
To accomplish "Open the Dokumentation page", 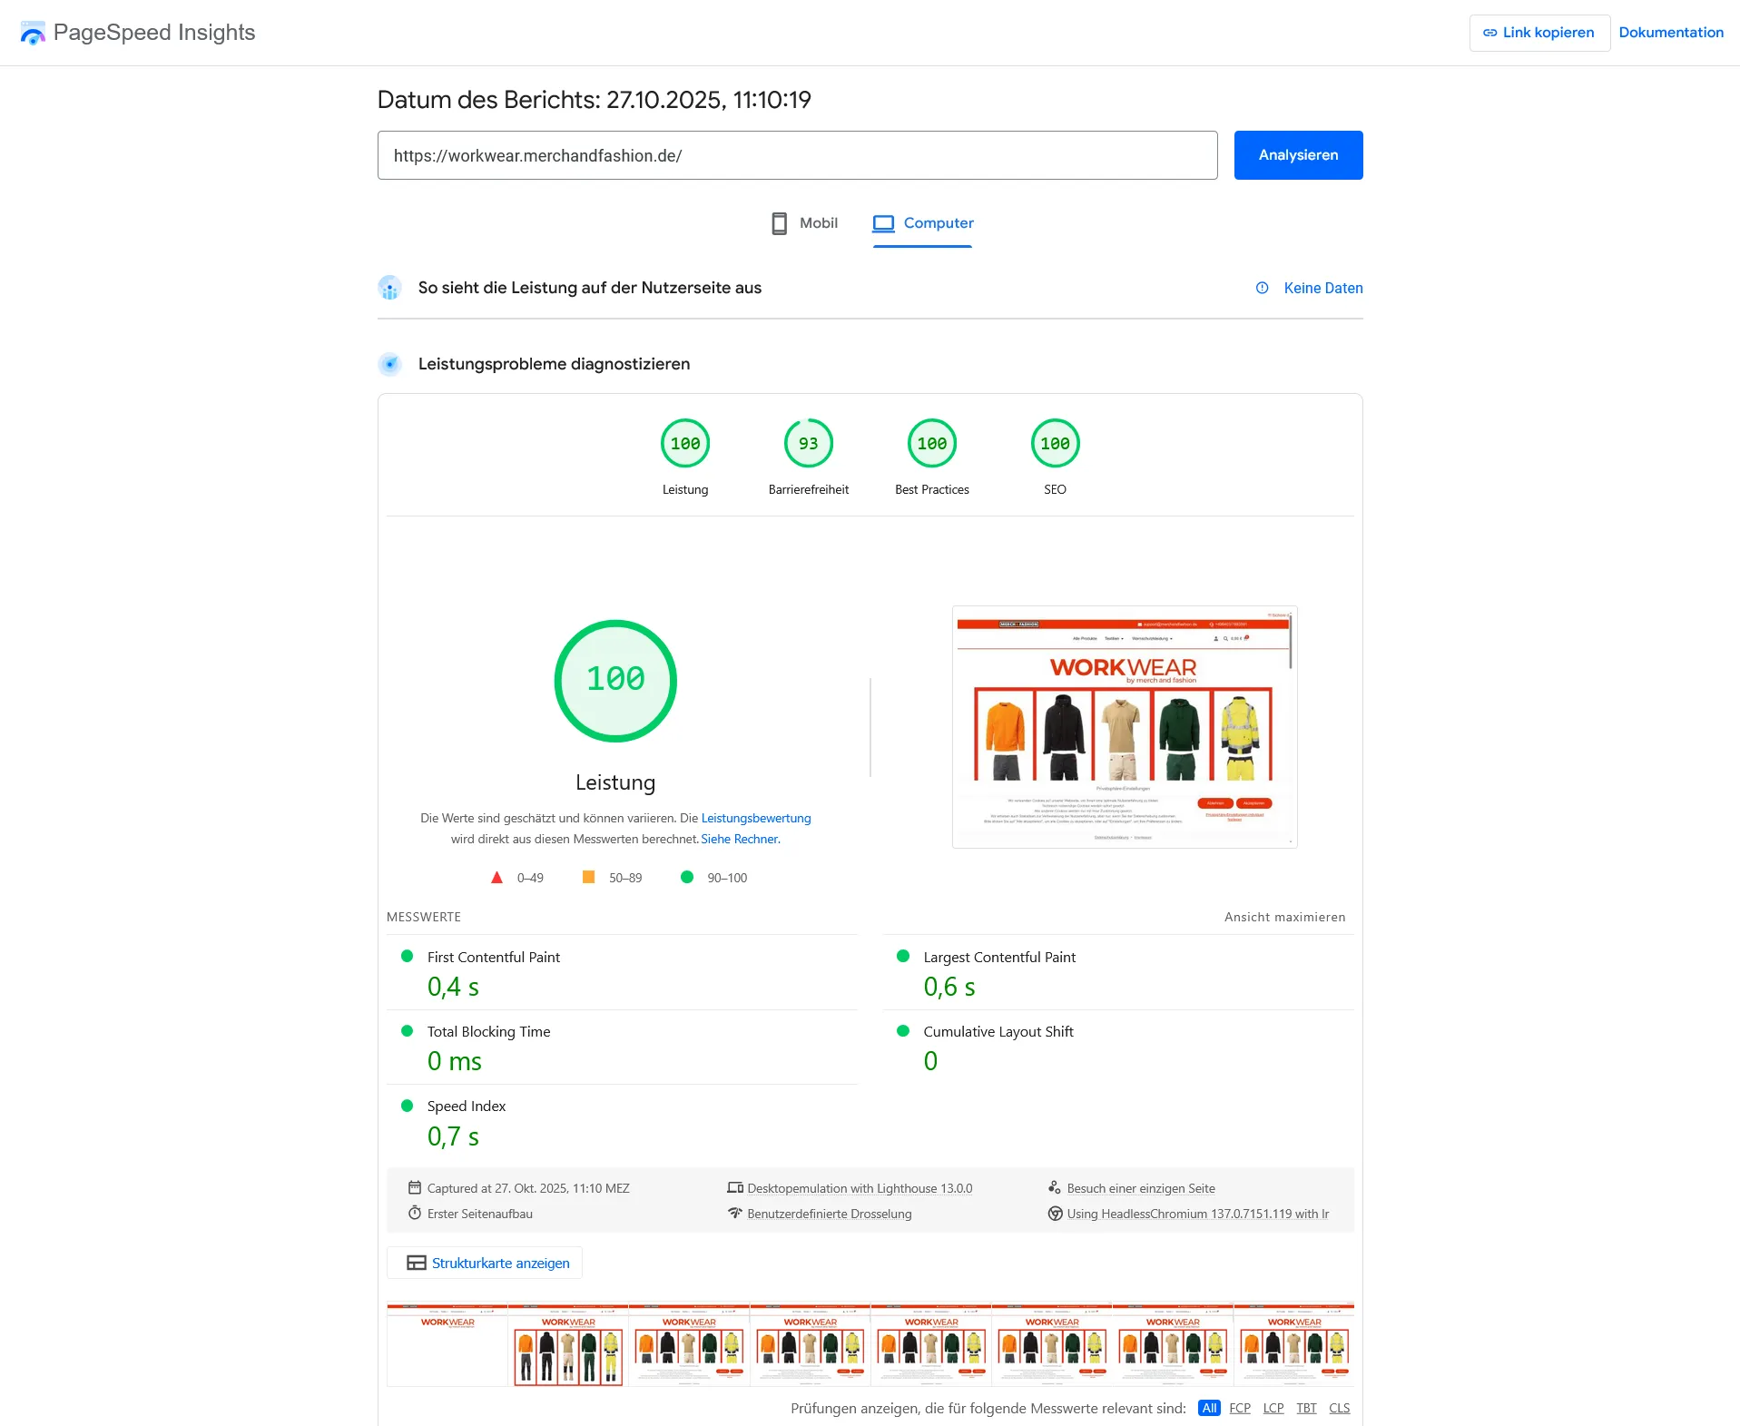I will click(1671, 32).
